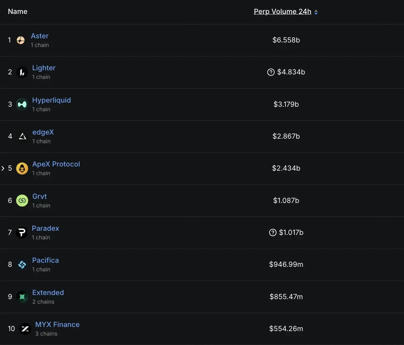Screen dimensions: 404x345
Task: Click the question mark beside Paradex's volume
Action: pos(273,233)
